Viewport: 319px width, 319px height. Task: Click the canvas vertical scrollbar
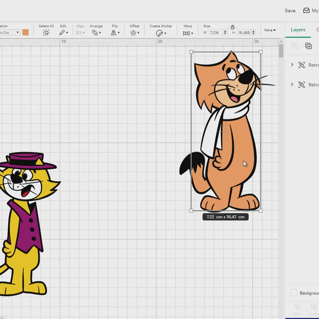coord(281,51)
